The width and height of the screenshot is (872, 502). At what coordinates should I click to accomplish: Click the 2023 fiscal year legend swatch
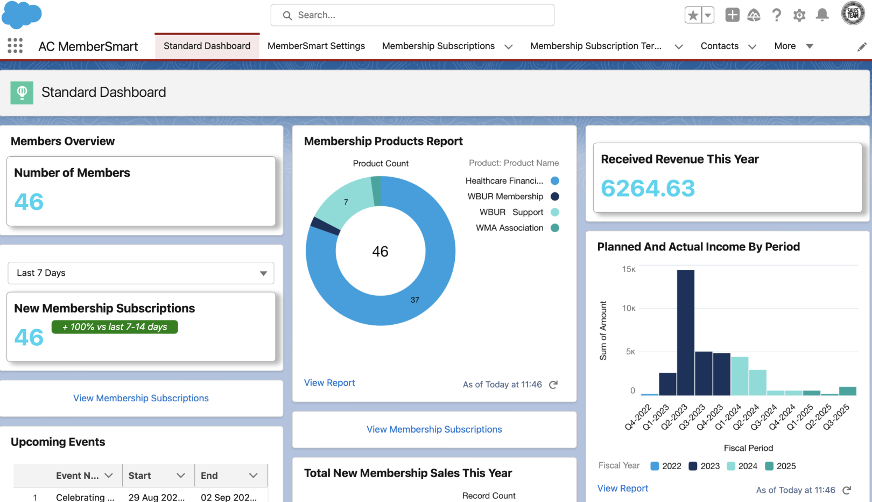point(693,466)
